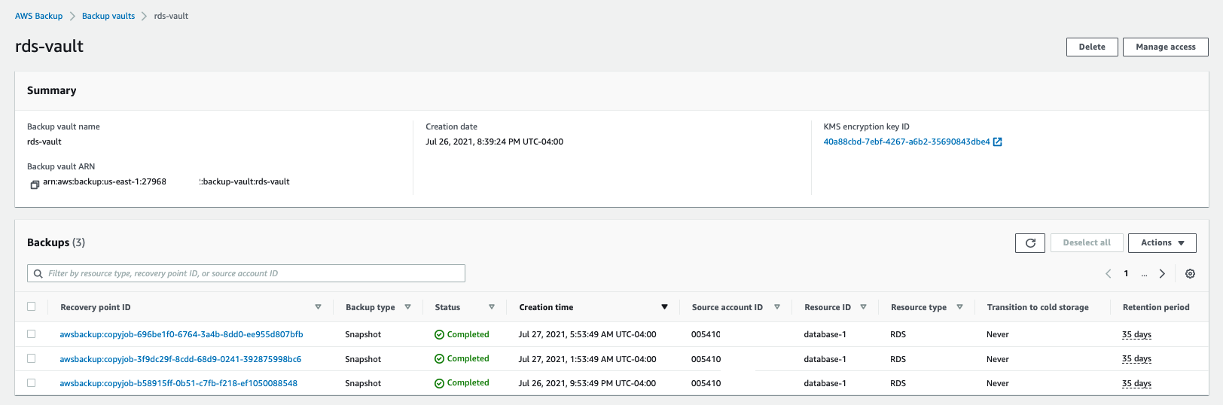
Task: Select page 1 in pagination
Action: click(1127, 274)
